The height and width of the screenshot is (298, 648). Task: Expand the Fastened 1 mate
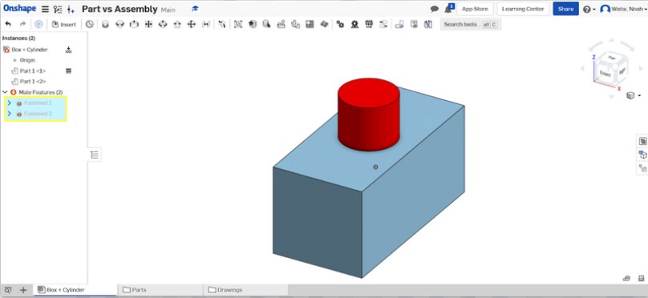[9, 103]
